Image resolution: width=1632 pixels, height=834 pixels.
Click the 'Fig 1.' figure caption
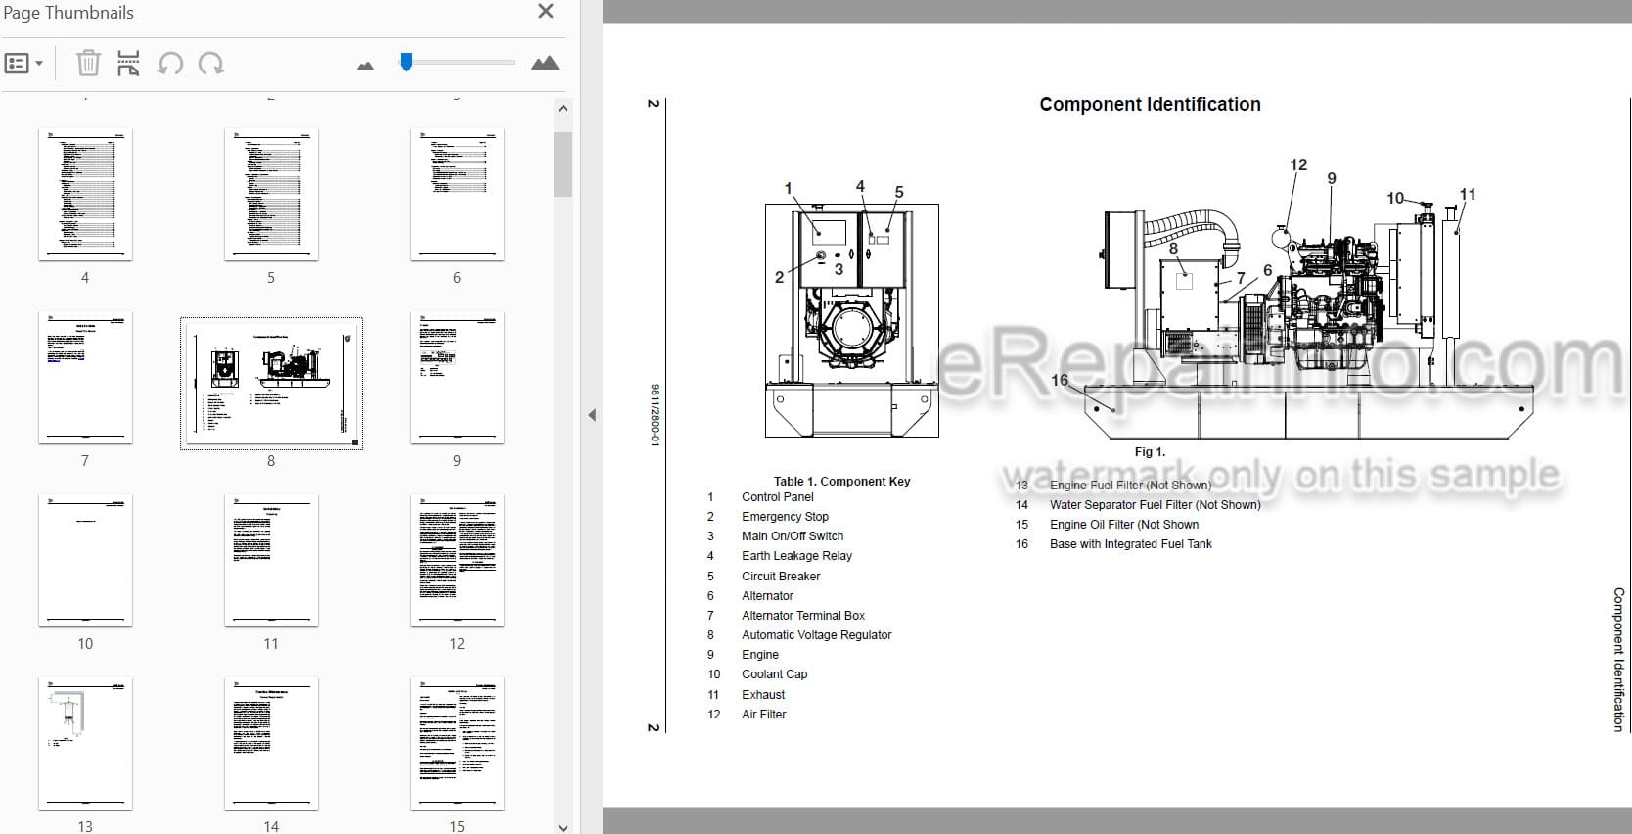pos(1150,451)
